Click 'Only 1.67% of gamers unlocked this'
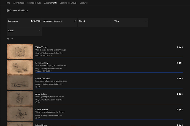 (x=49, y=53)
